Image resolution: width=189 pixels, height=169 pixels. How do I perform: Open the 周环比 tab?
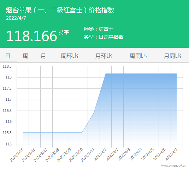69,56
